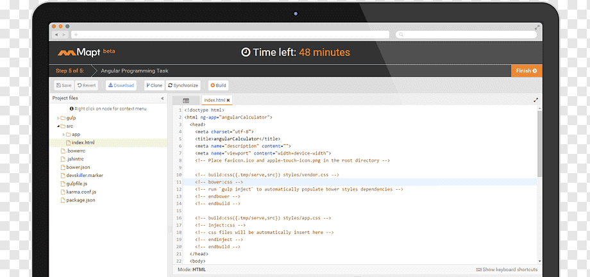Click the Save button

point(63,85)
